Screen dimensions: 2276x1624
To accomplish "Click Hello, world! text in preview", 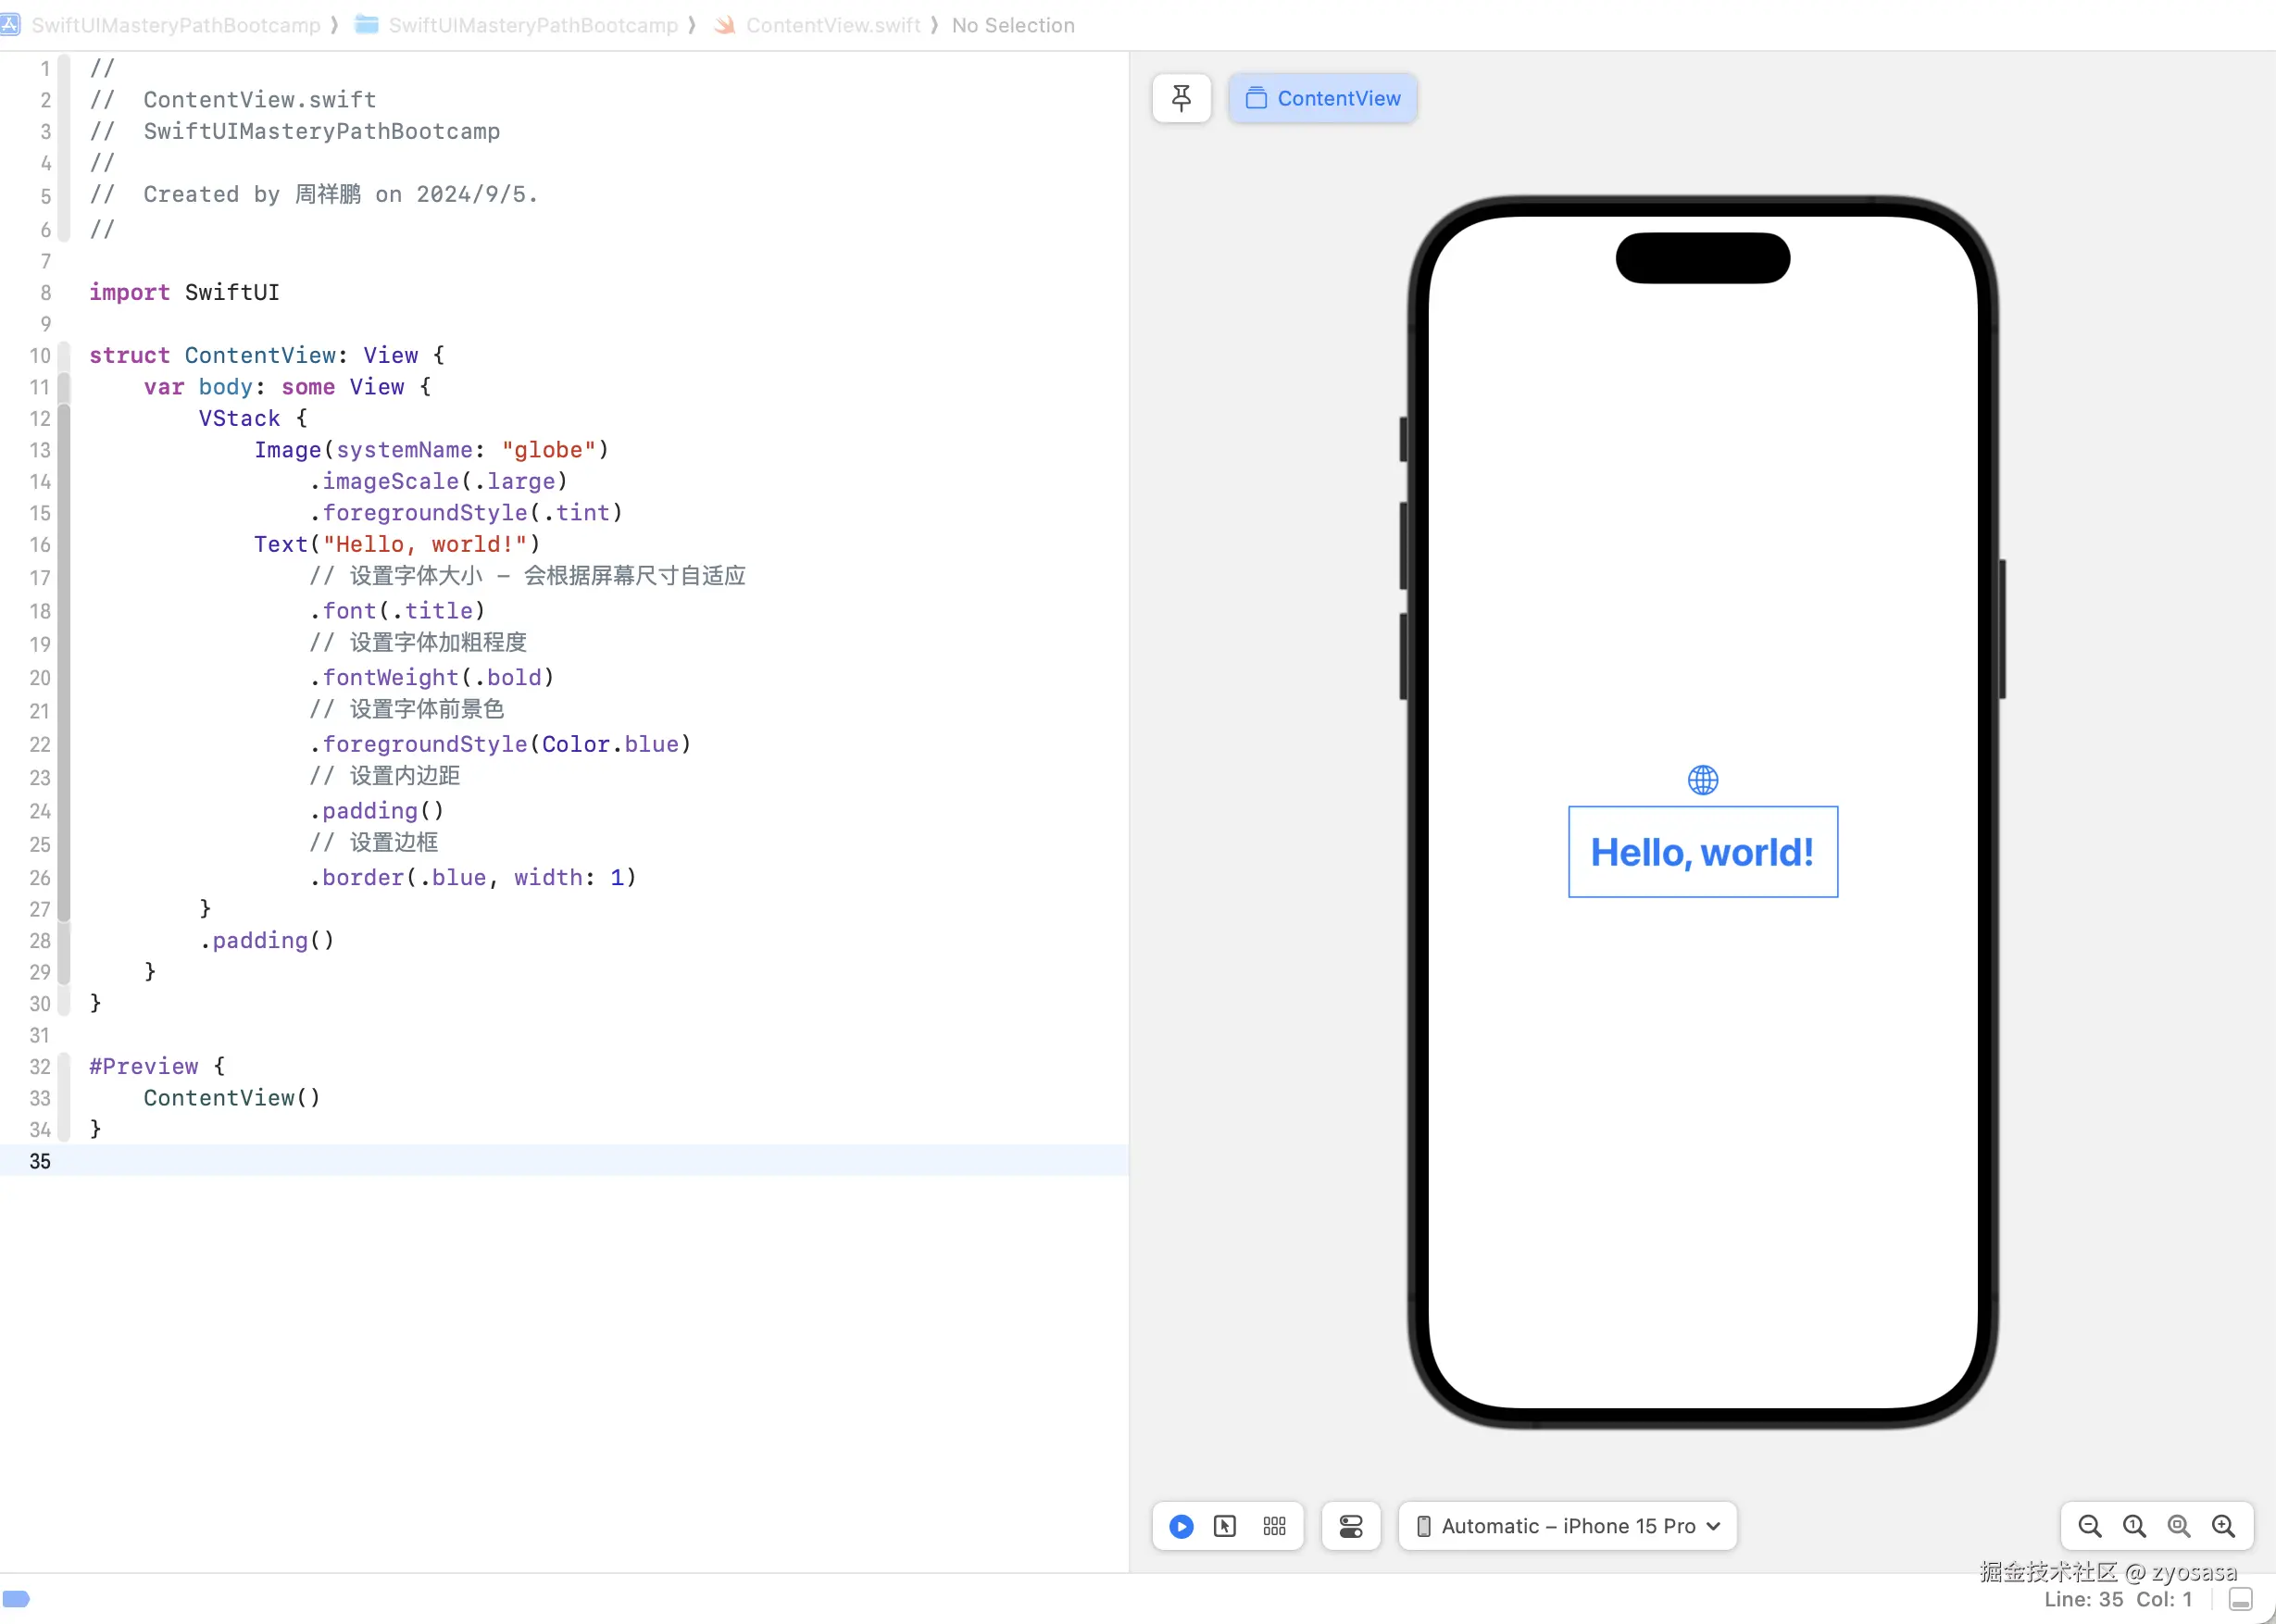I will tap(1702, 852).
